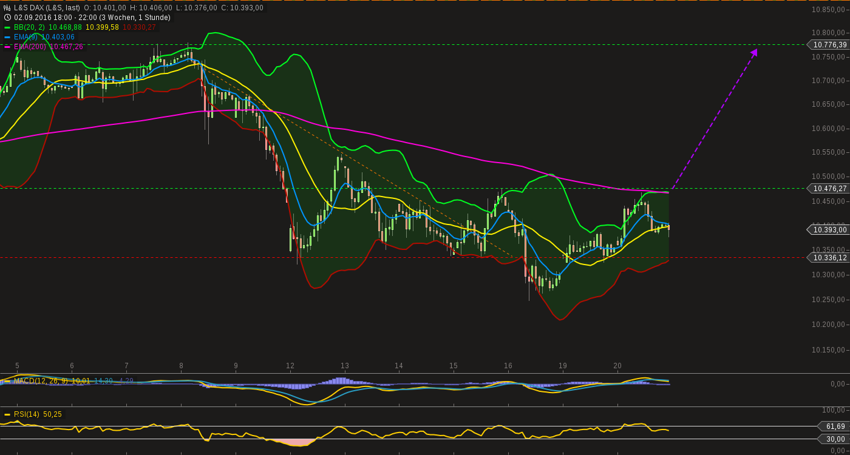Open the MACD(12, 26, 9) indicator label
This screenshot has width=850, height=455.
(41, 381)
